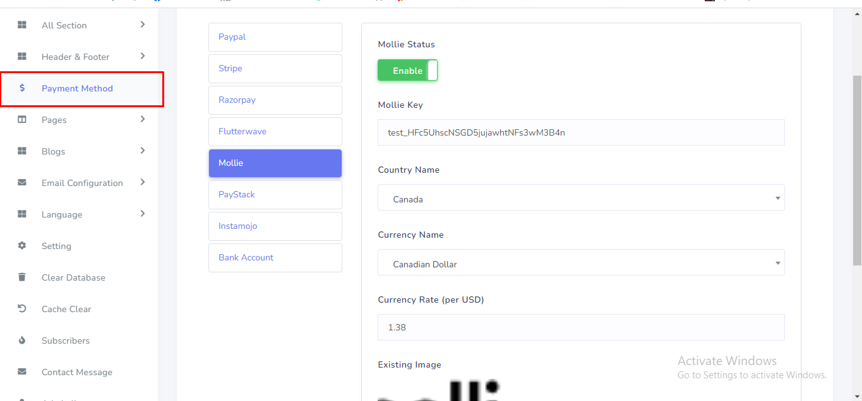This screenshot has height=401, width=862.
Task: Click the trash icon for Clear Database
Action: pyautogui.click(x=22, y=277)
